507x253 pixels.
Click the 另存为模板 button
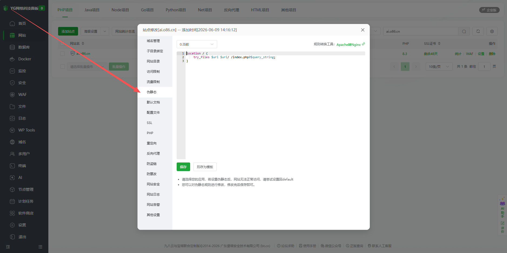coord(205,167)
